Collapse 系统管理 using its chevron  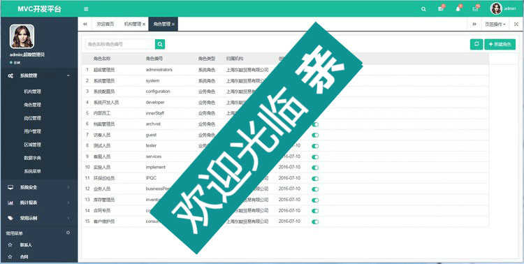(x=68, y=76)
